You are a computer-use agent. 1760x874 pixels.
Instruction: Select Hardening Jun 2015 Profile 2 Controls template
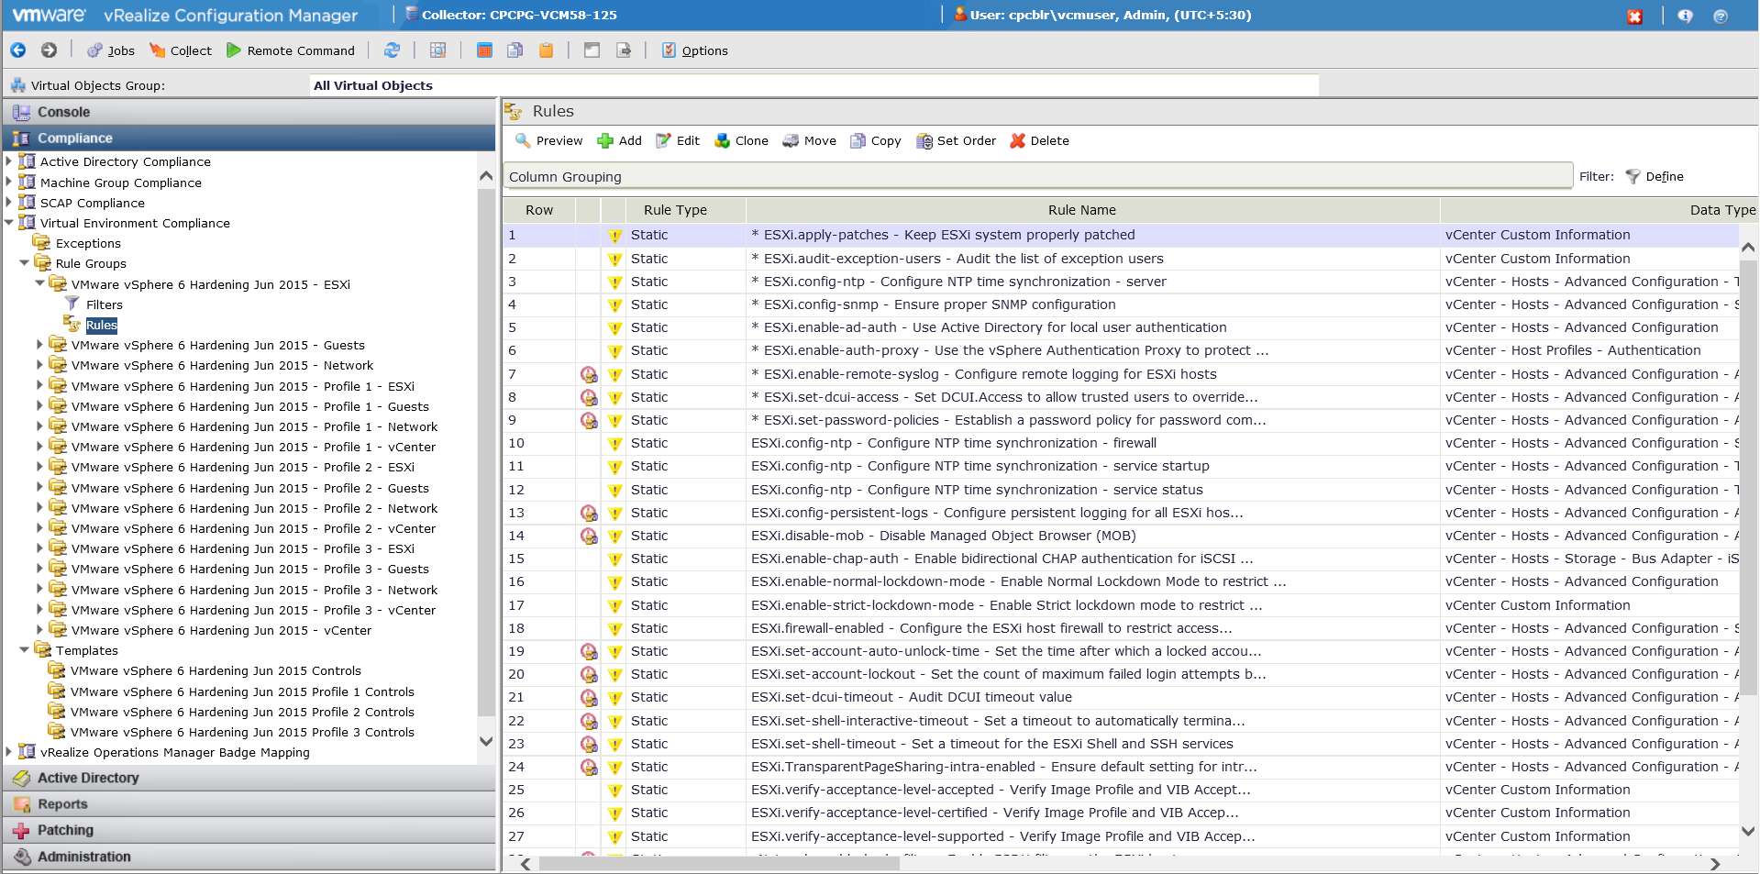242,712
